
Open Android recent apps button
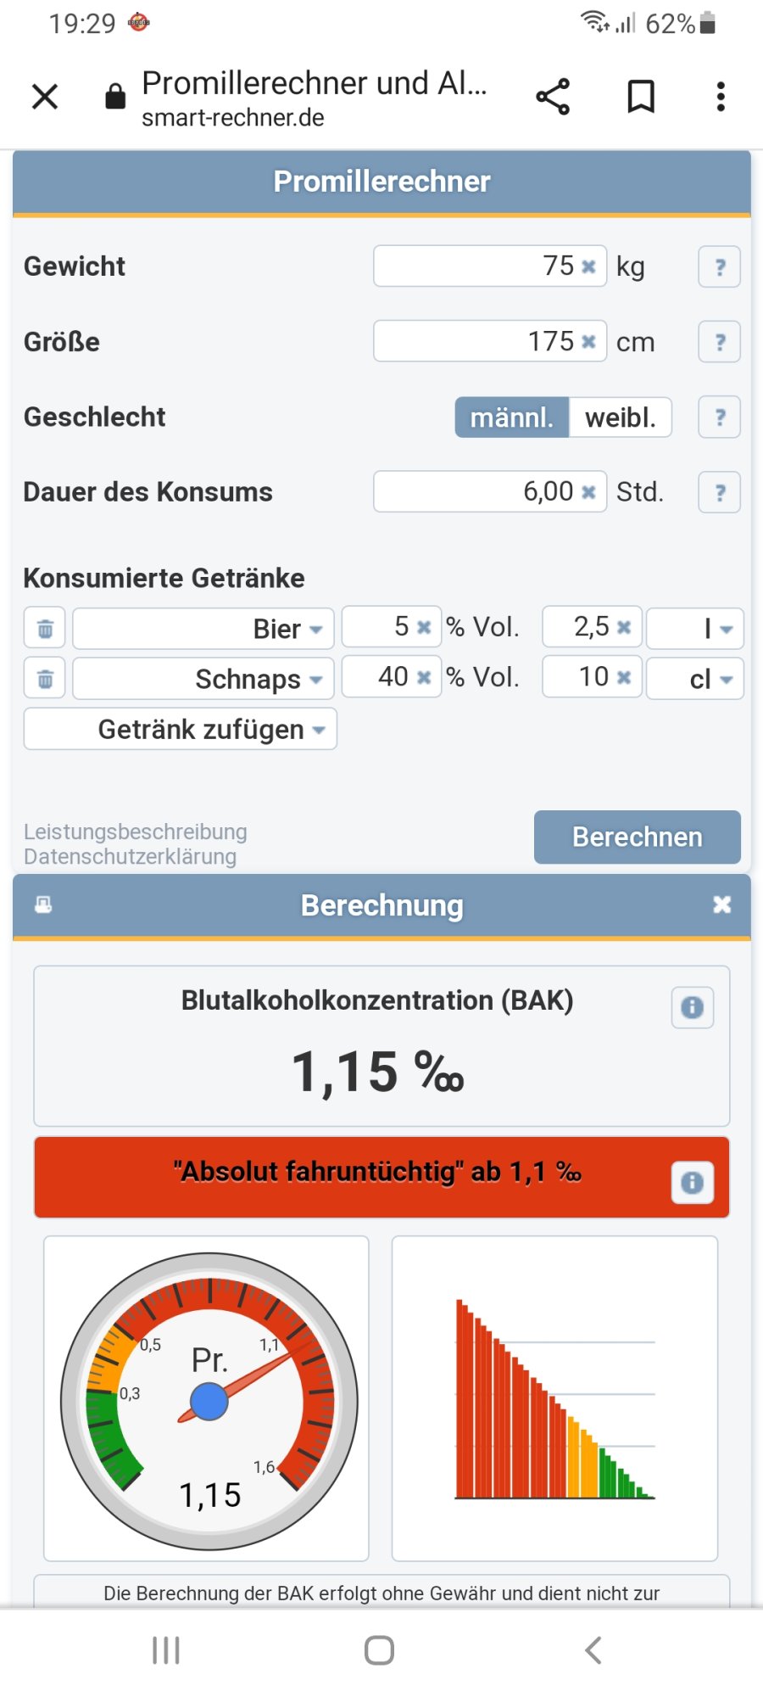coord(166,1650)
